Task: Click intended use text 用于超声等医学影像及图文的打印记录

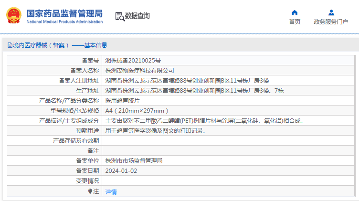Action: coord(156,131)
